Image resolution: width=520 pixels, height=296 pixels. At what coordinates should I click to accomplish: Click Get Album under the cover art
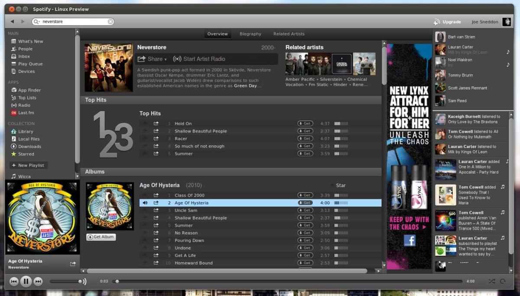click(101, 237)
